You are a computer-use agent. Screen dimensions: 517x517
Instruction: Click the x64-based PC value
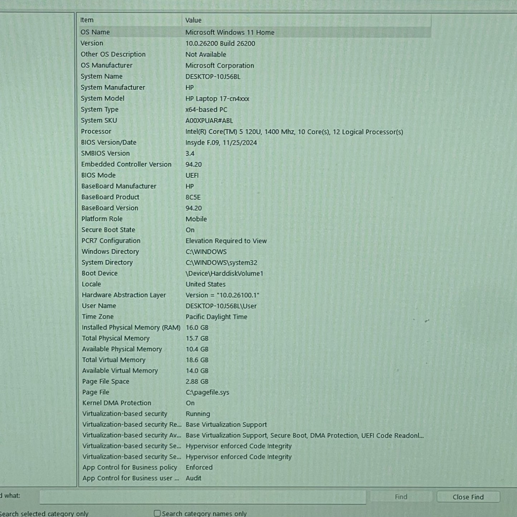(206, 109)
